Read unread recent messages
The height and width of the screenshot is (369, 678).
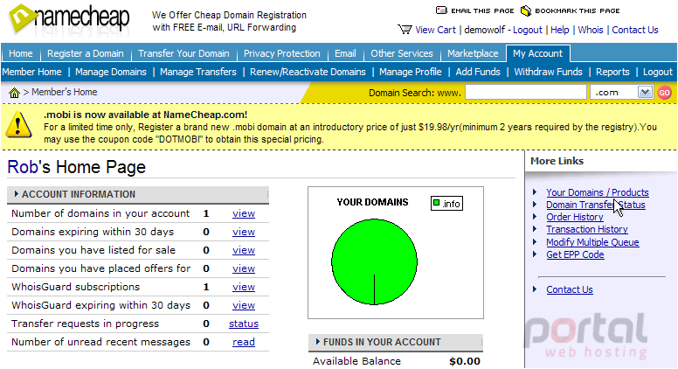(244, 342)
